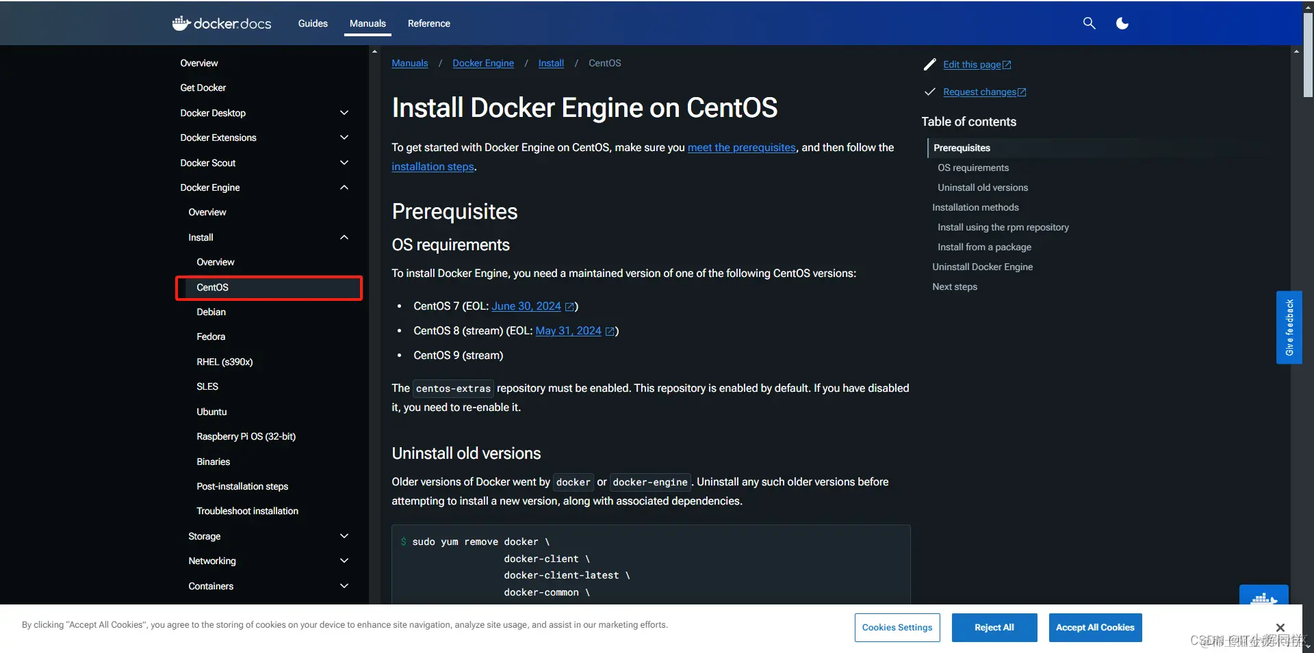Jump to Uninstall Docker Engine in contents
Viewport: 1314px width, 653px height.
click(983, 267)
